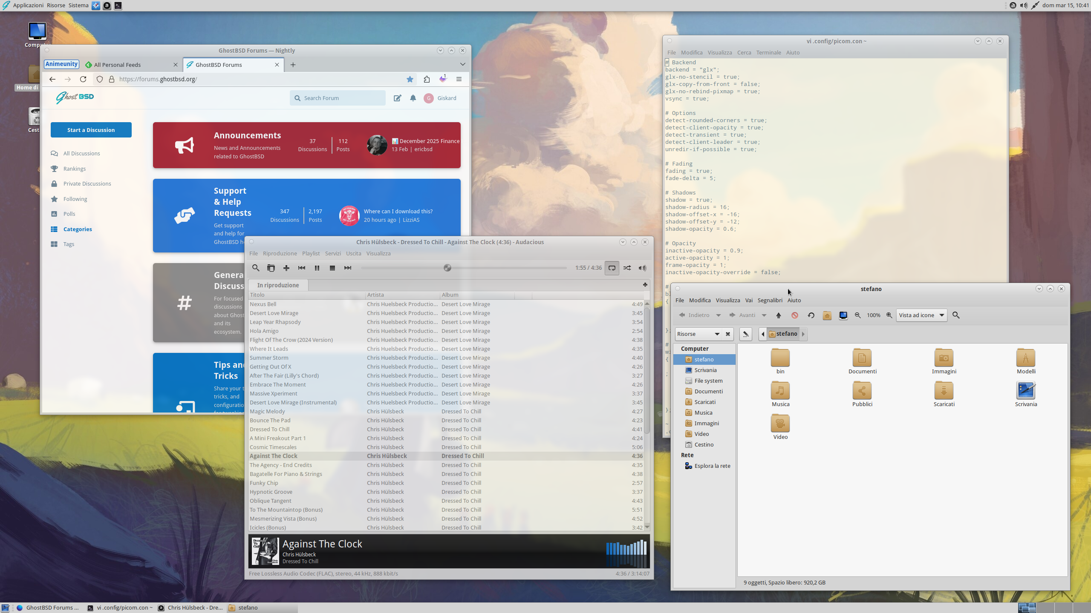This screenshot has width=1091, height=613.
Task: Open the Riproduzione menu in Audacious
Action: (x=280, y=253)
